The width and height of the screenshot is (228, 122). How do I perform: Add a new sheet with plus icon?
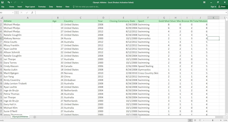coord(35,117)
